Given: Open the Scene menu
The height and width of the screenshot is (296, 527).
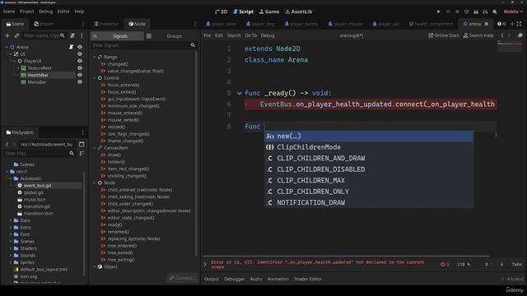Looking at the screenshot, I should click(9, 12).
